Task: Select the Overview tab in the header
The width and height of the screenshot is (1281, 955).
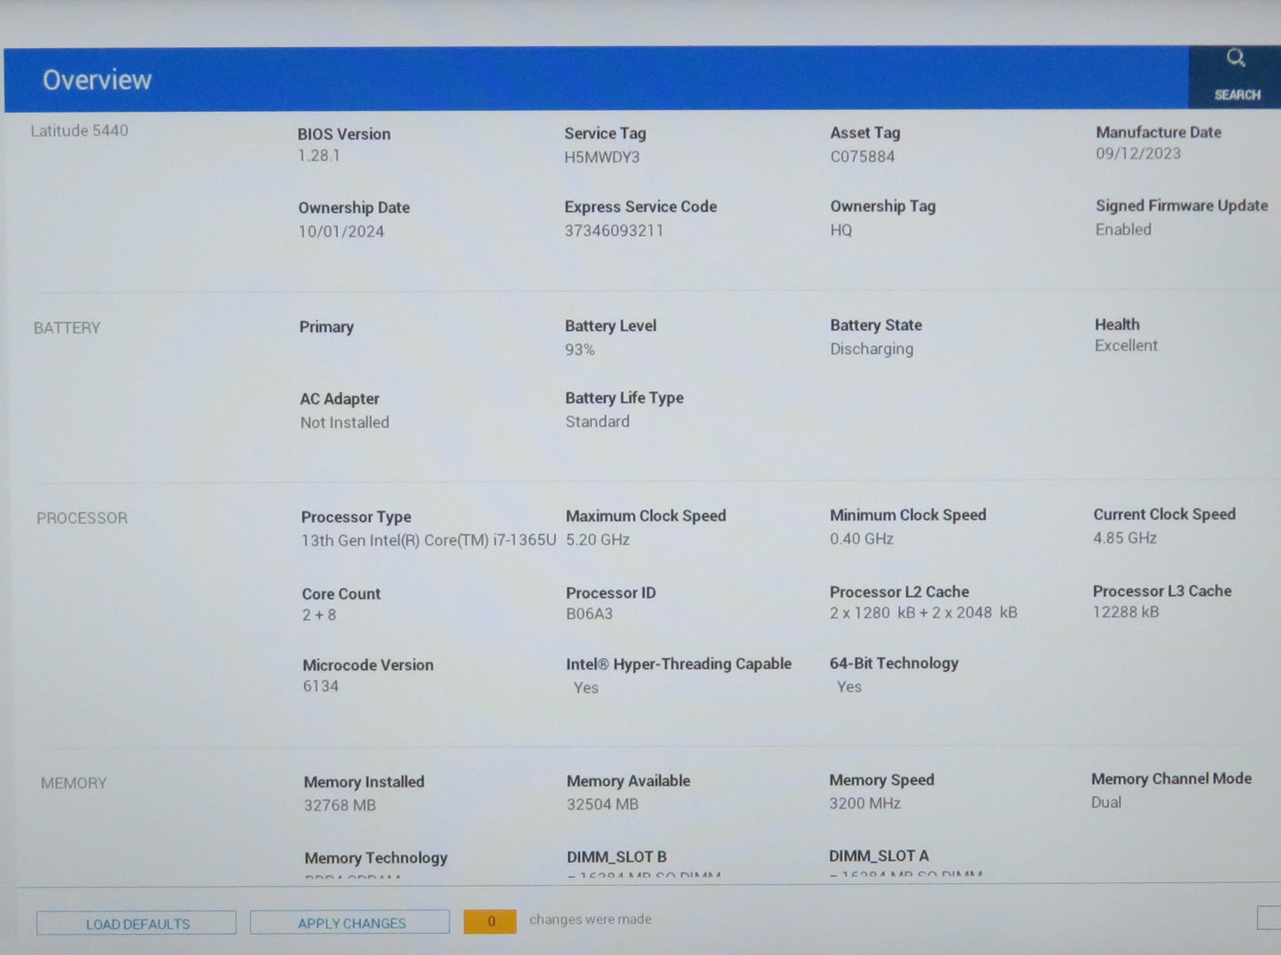Action: [97, 80]
